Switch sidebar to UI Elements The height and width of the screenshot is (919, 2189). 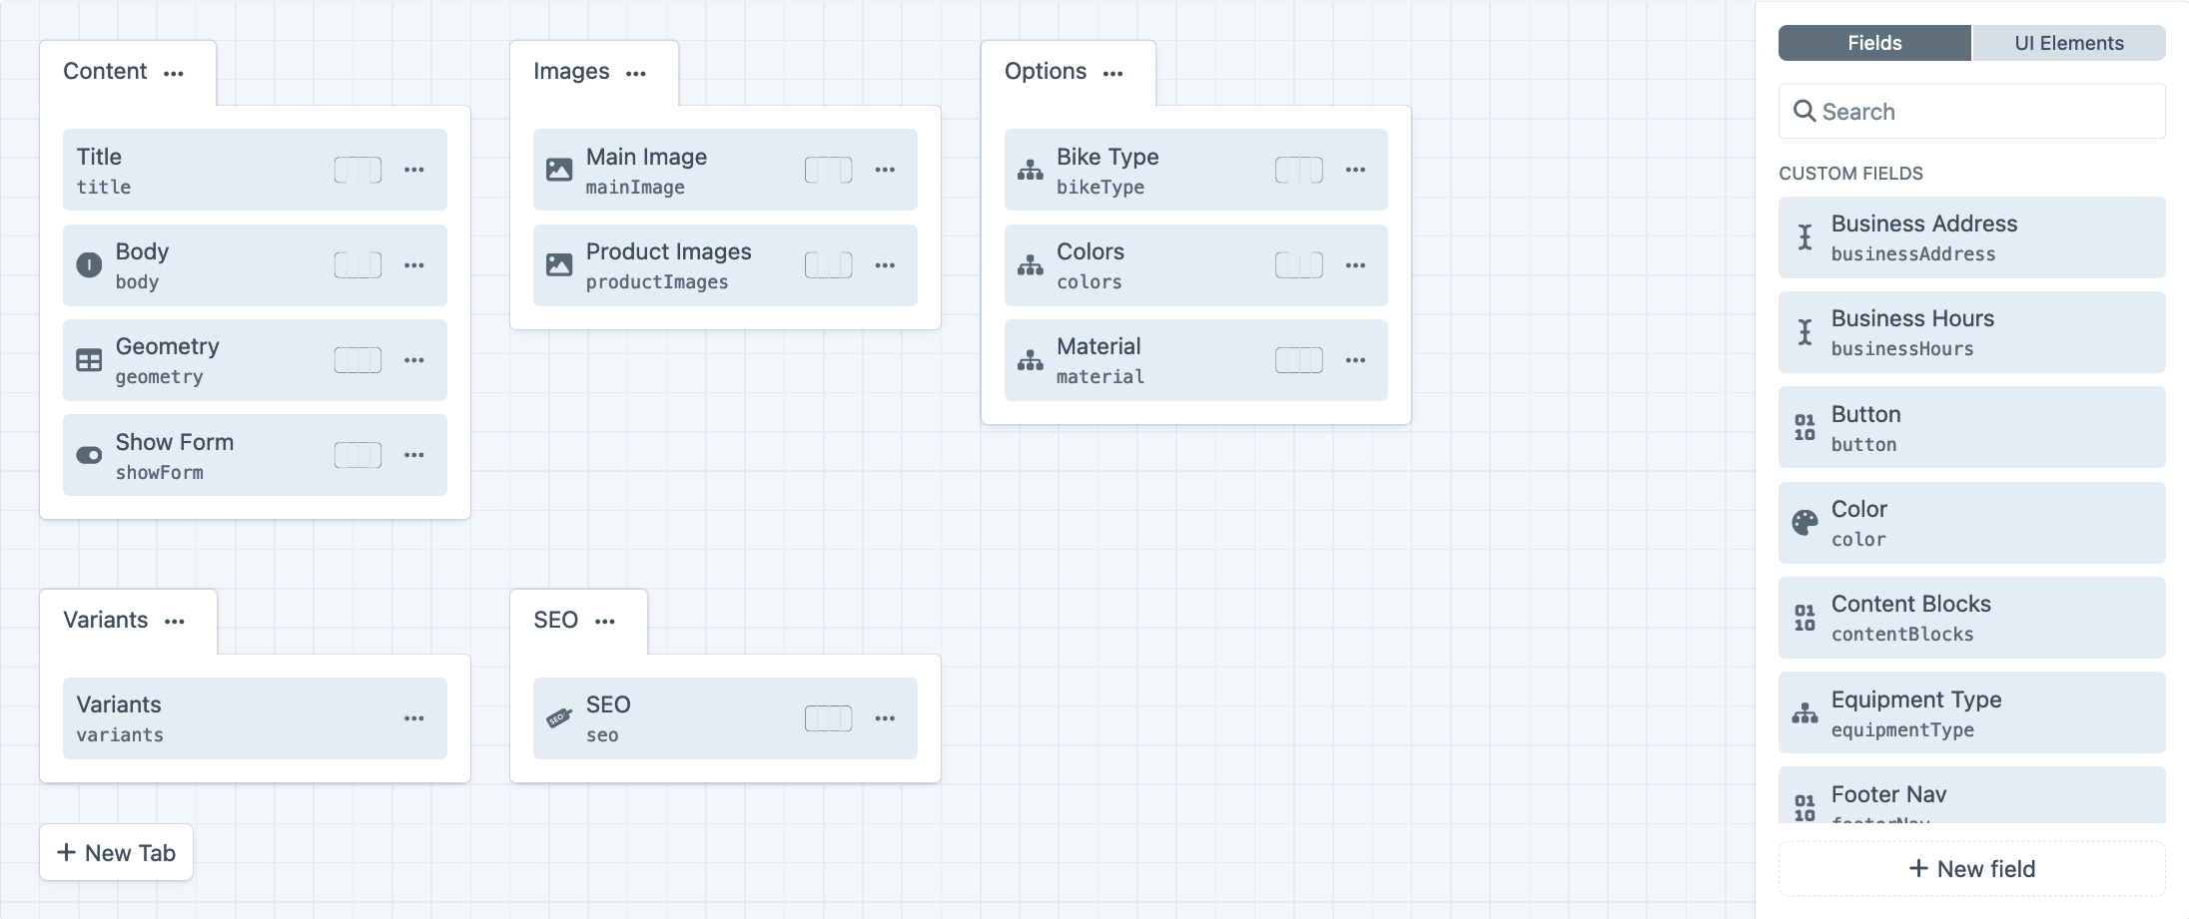(x=2068, y=43)
